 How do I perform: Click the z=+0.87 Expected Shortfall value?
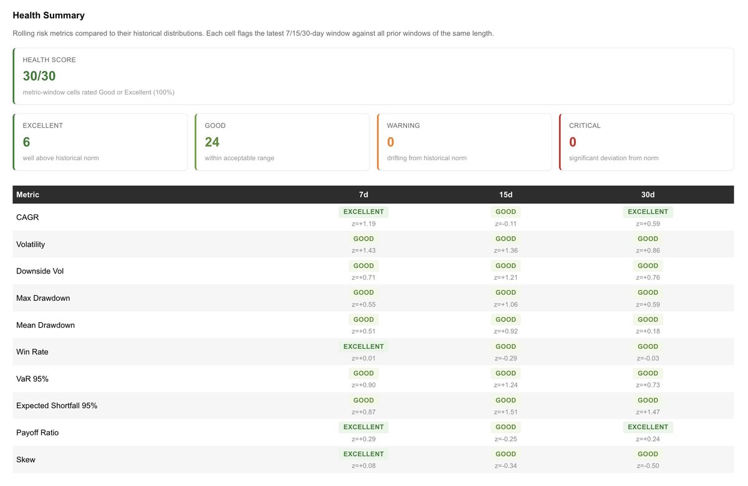click(363, 412)
